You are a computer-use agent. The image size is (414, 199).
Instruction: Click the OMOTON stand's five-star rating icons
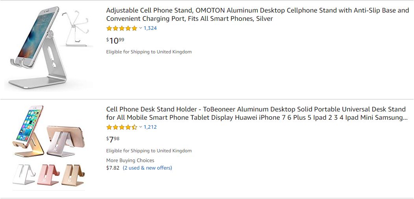(122, 28)
